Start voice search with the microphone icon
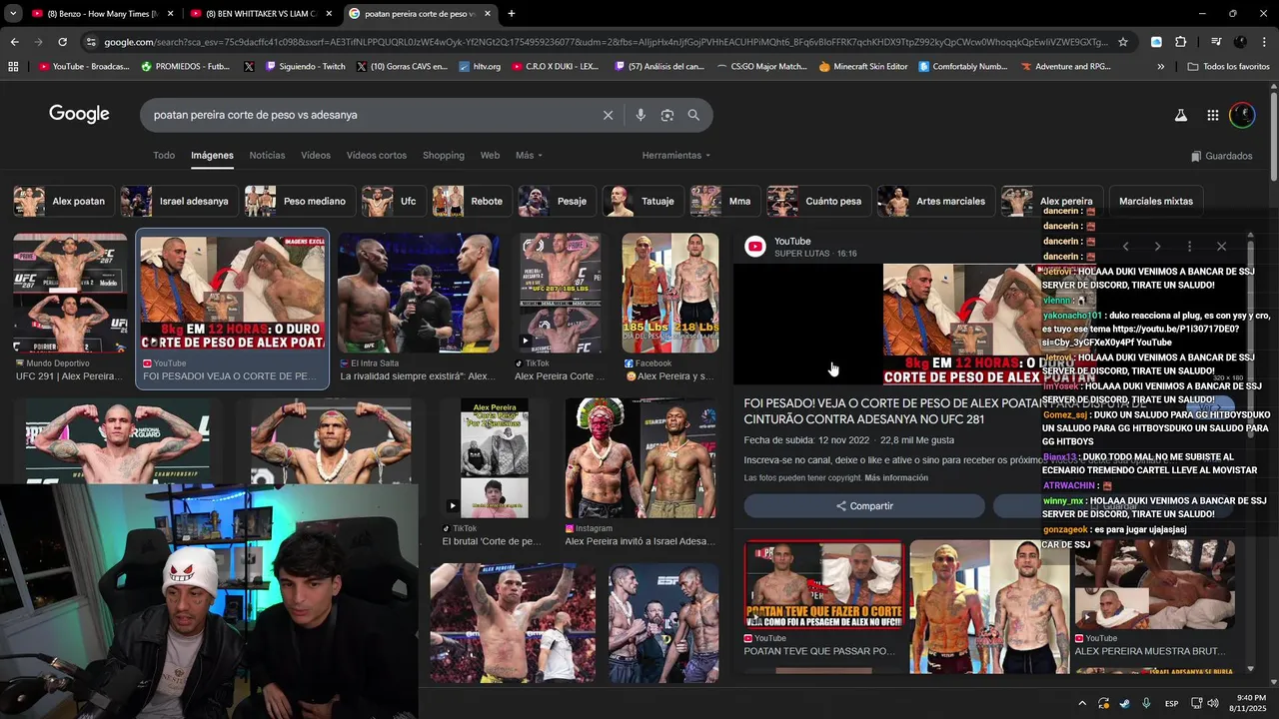Screen dimensions: 1279x719 (x=640, y=115)
